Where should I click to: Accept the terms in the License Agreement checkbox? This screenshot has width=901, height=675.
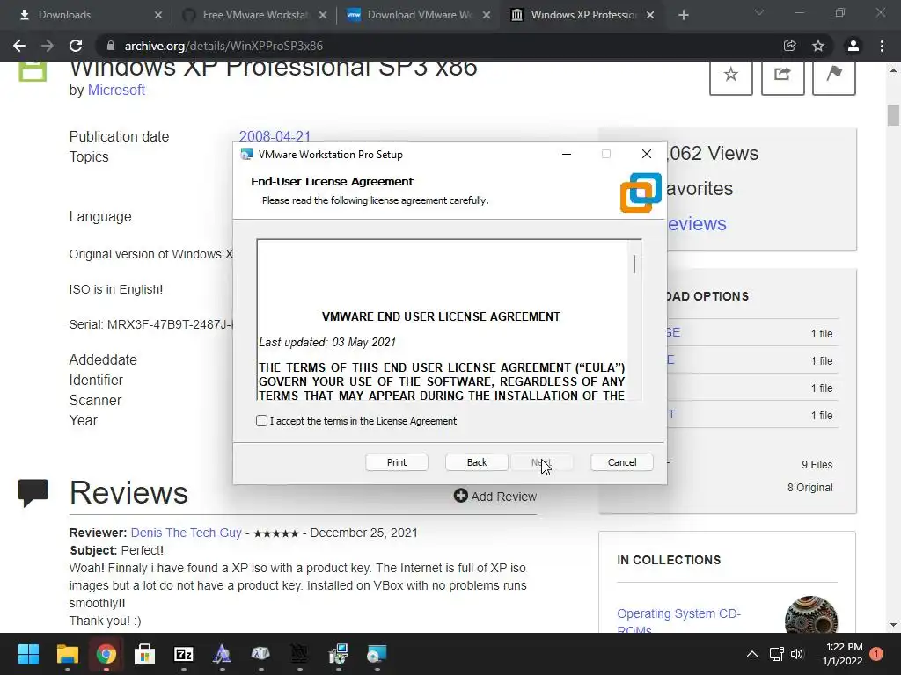click(x=262, y=421)
